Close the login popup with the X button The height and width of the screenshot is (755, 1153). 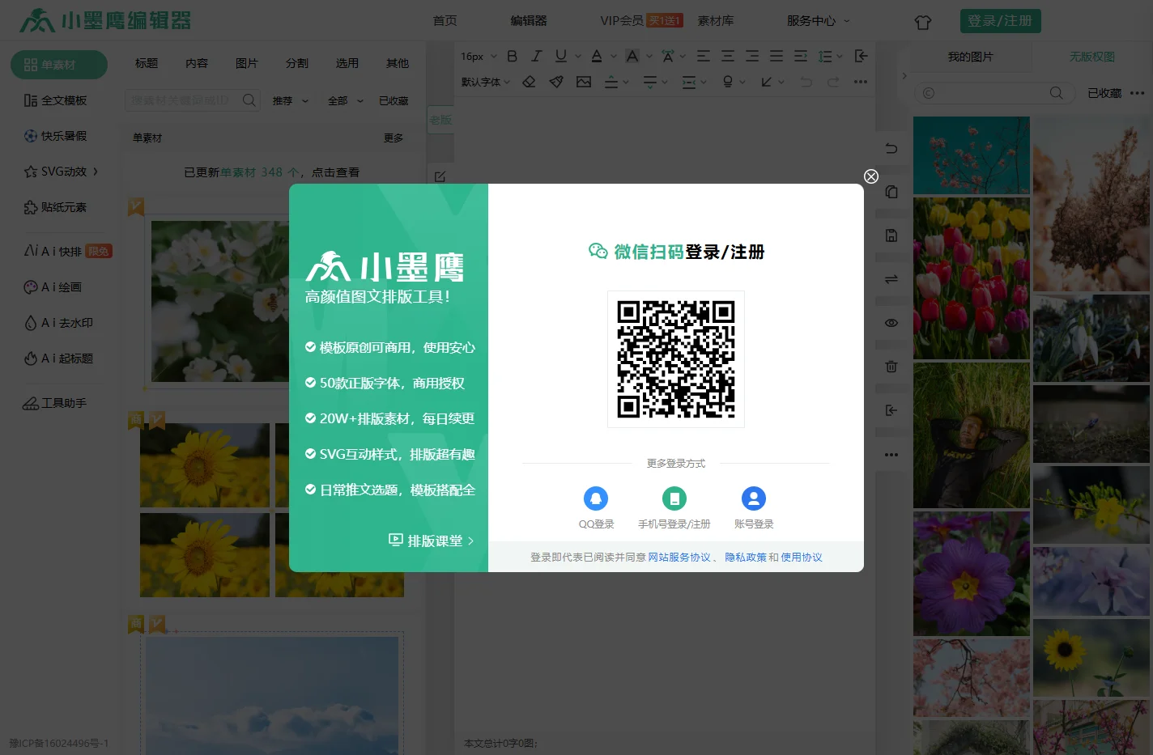[871, 176]
